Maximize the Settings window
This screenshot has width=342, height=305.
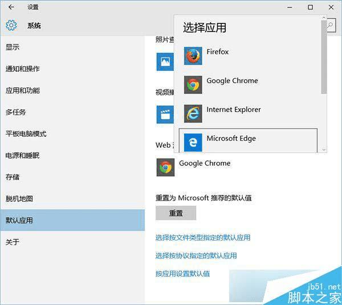pos(310,7)
